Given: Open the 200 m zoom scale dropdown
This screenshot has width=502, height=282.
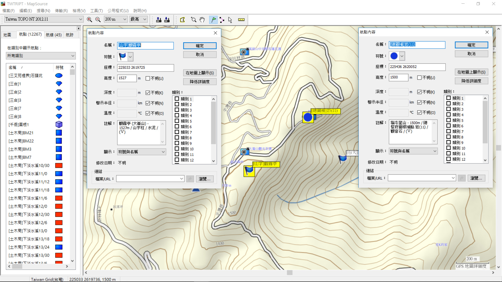Looking at the screenshot, I should tap(125, 19).
